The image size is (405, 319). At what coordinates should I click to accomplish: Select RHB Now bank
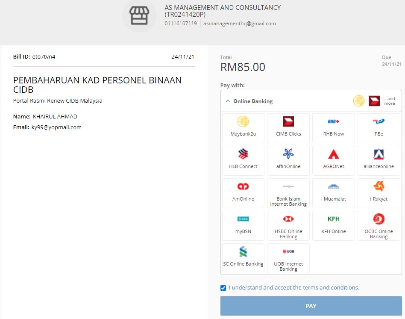(x=334, y=128)
